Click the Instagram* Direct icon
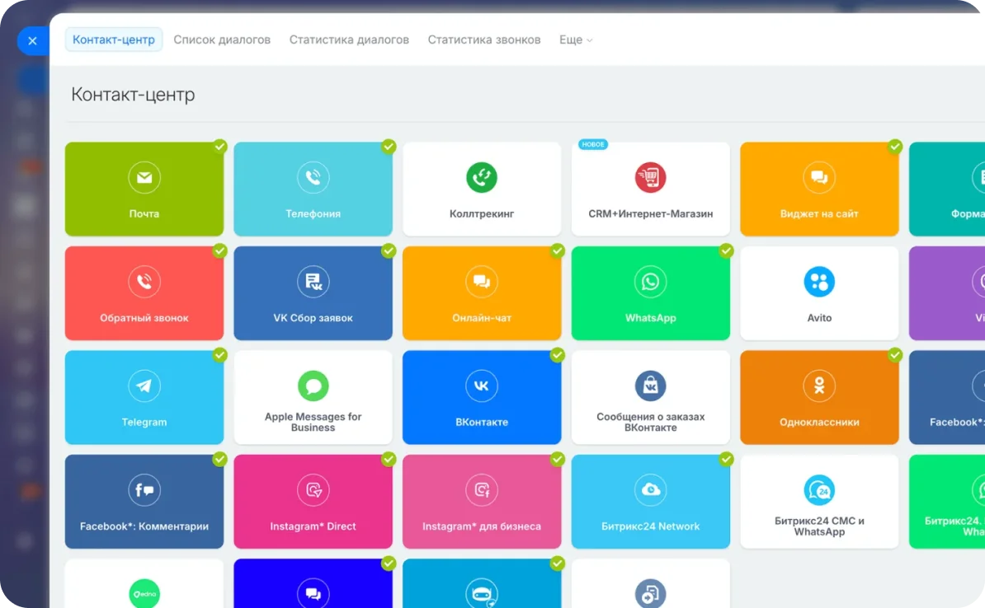 pyautogui.click(x=313, y=490)
